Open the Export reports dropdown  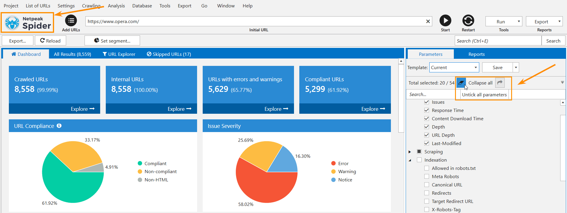[x=544, y=22]
